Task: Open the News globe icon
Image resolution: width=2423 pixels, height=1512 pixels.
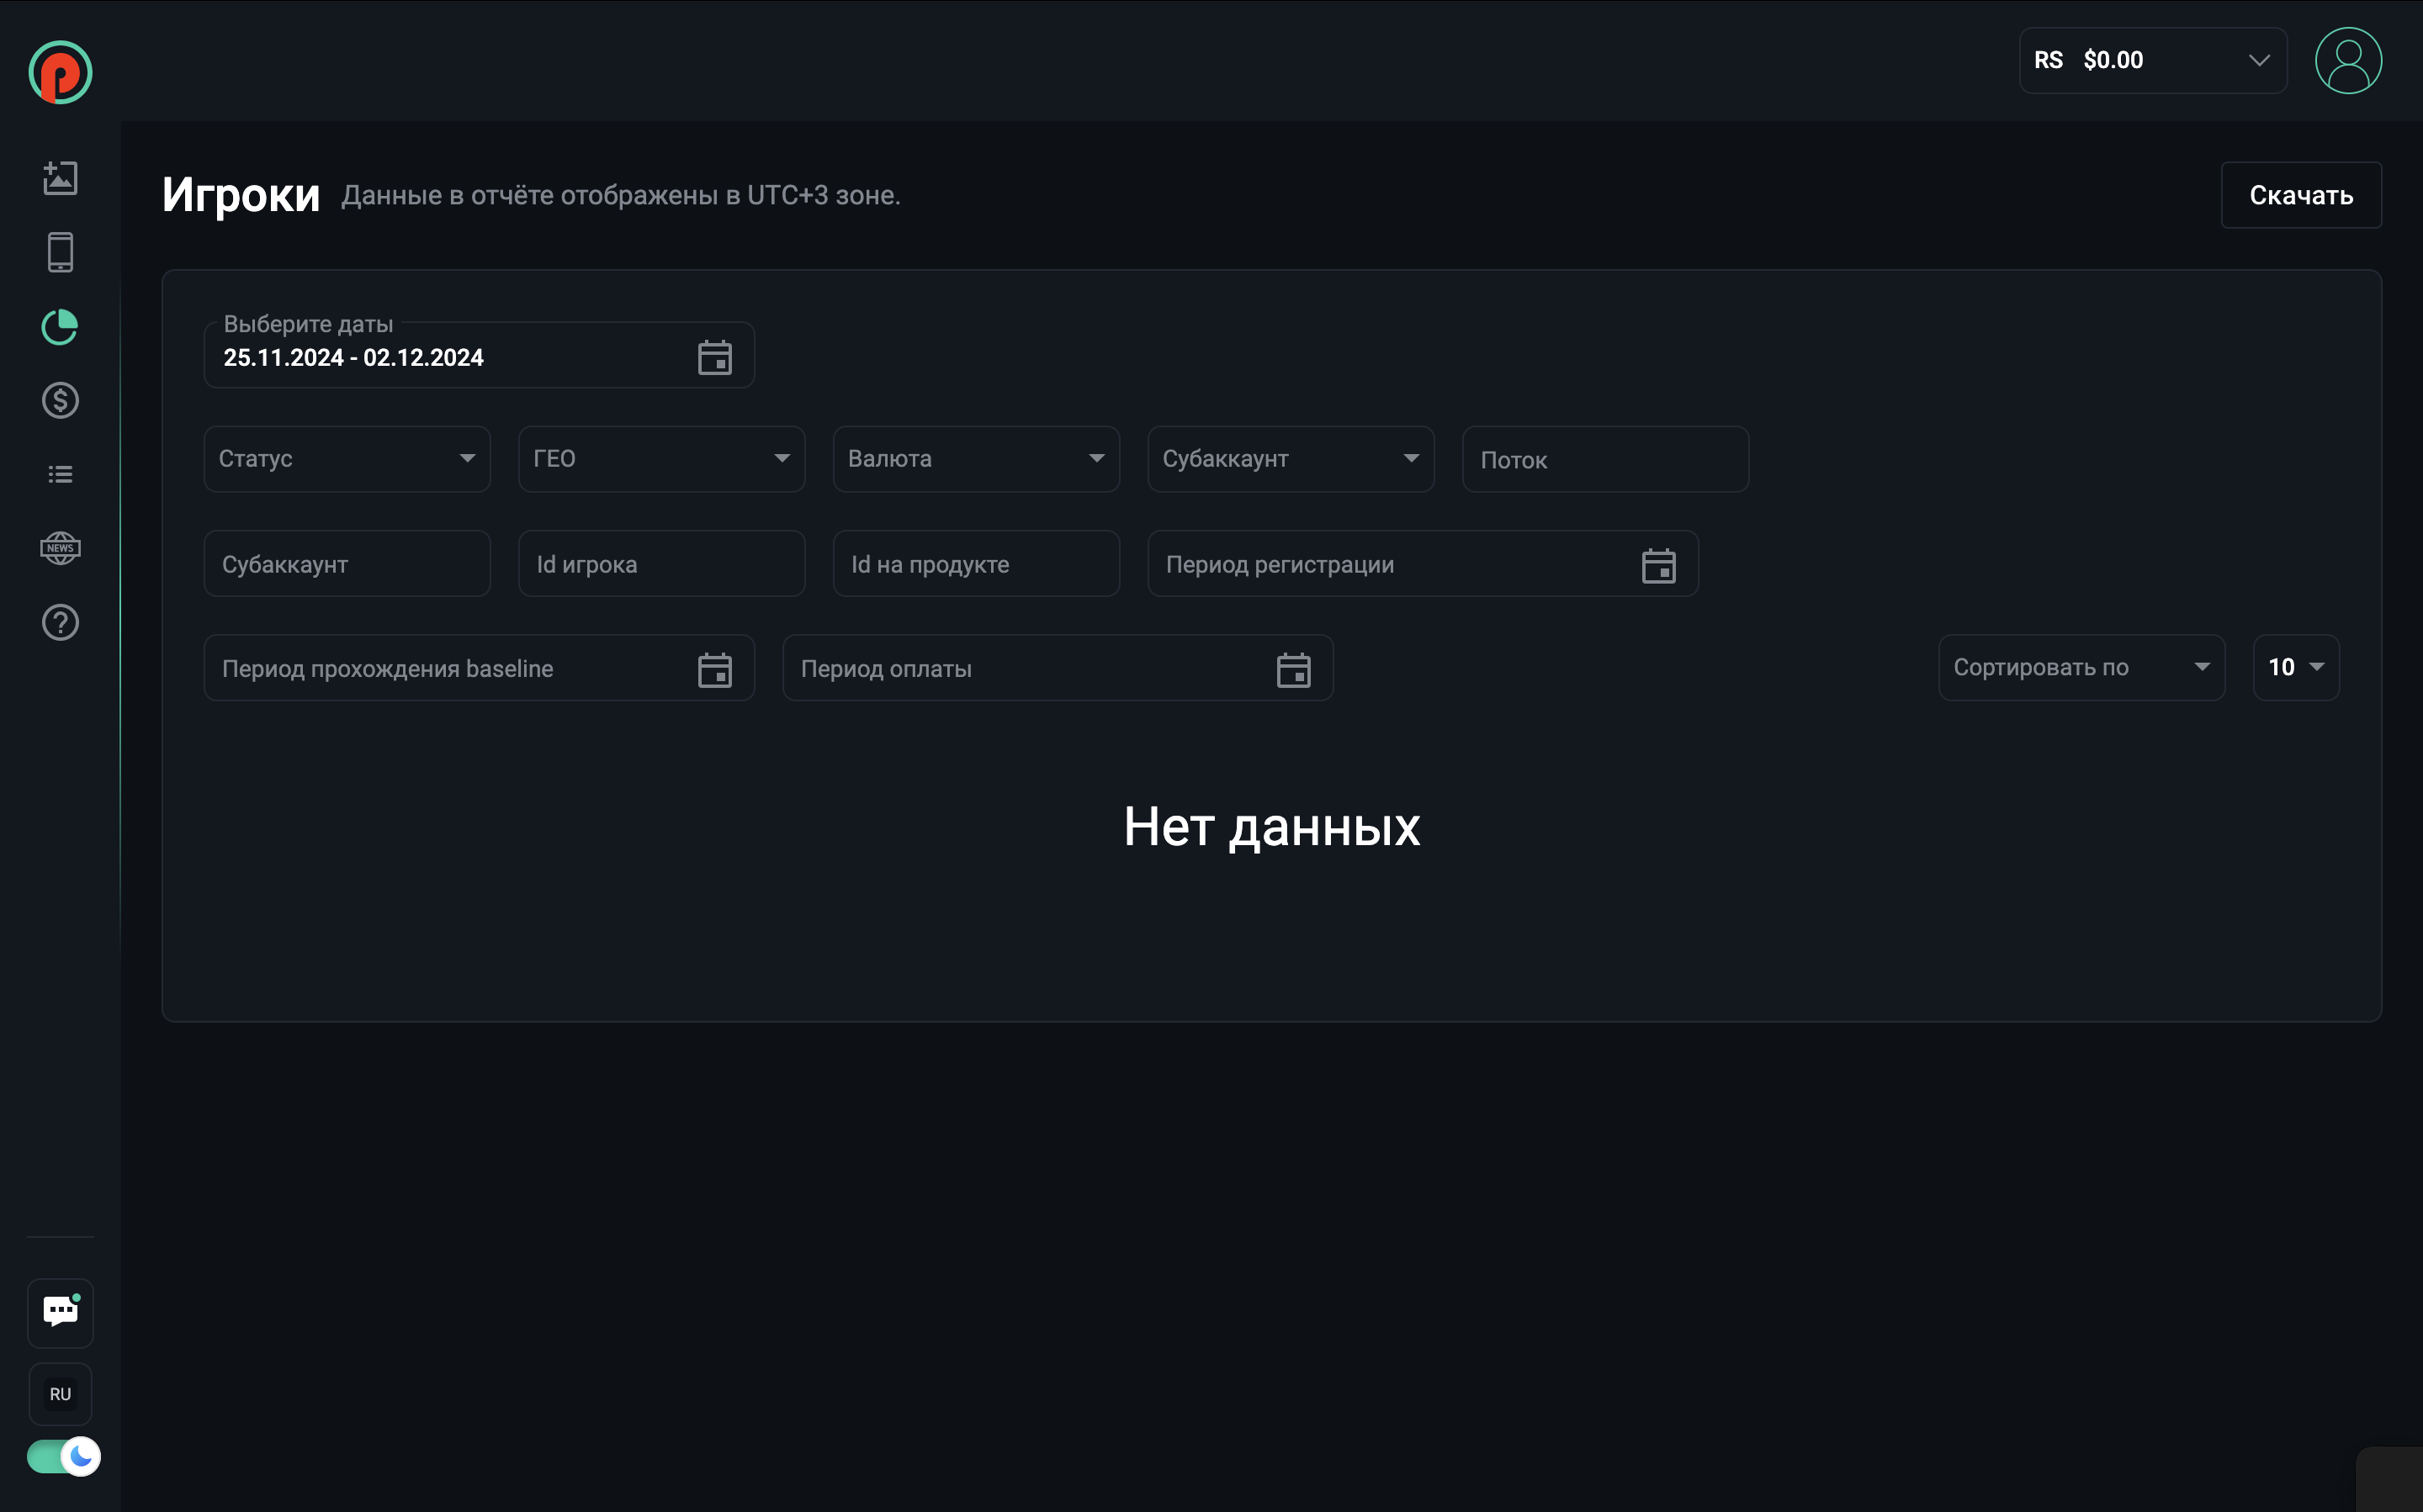Action: pos(60,548)
